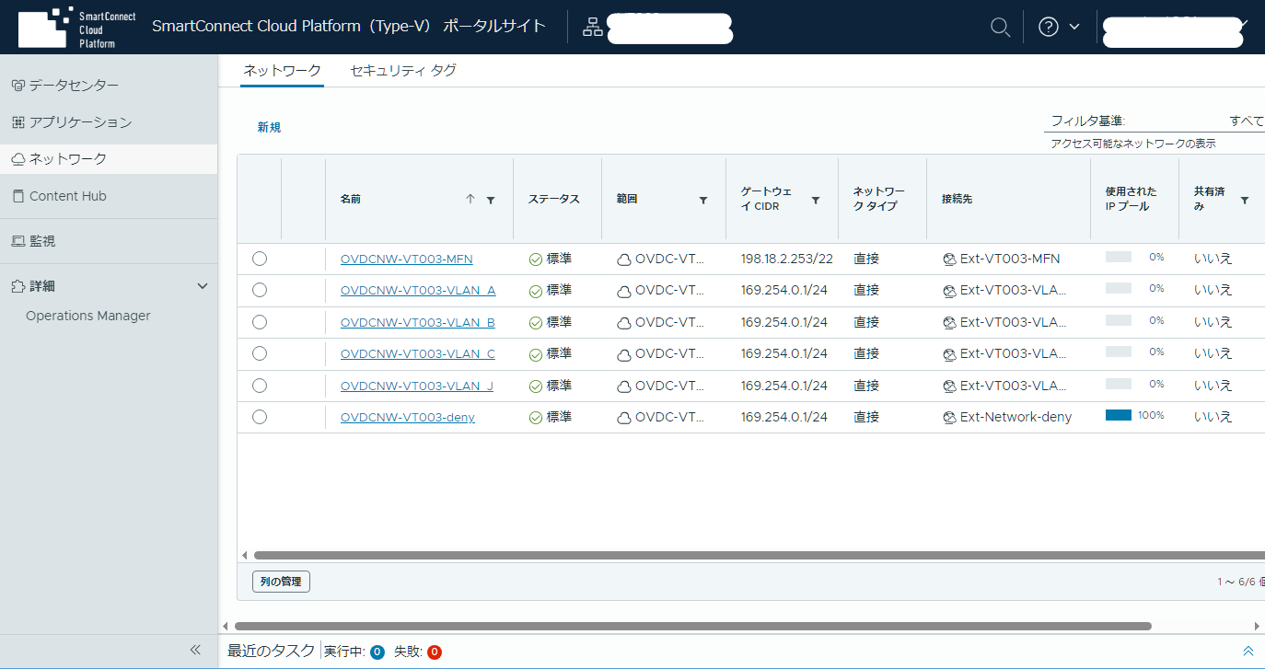Click the 列の管理 button
The image size is (1265, 669).
[x=281, y=582]
